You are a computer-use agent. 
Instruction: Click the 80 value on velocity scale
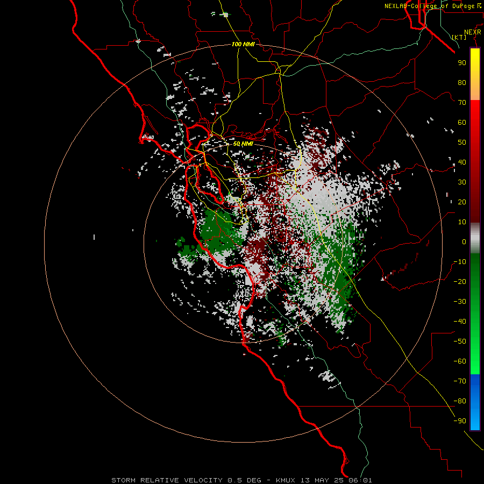point(462,83)
